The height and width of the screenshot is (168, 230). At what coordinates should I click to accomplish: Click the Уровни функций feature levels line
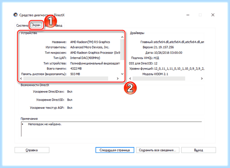coord(167,69)
